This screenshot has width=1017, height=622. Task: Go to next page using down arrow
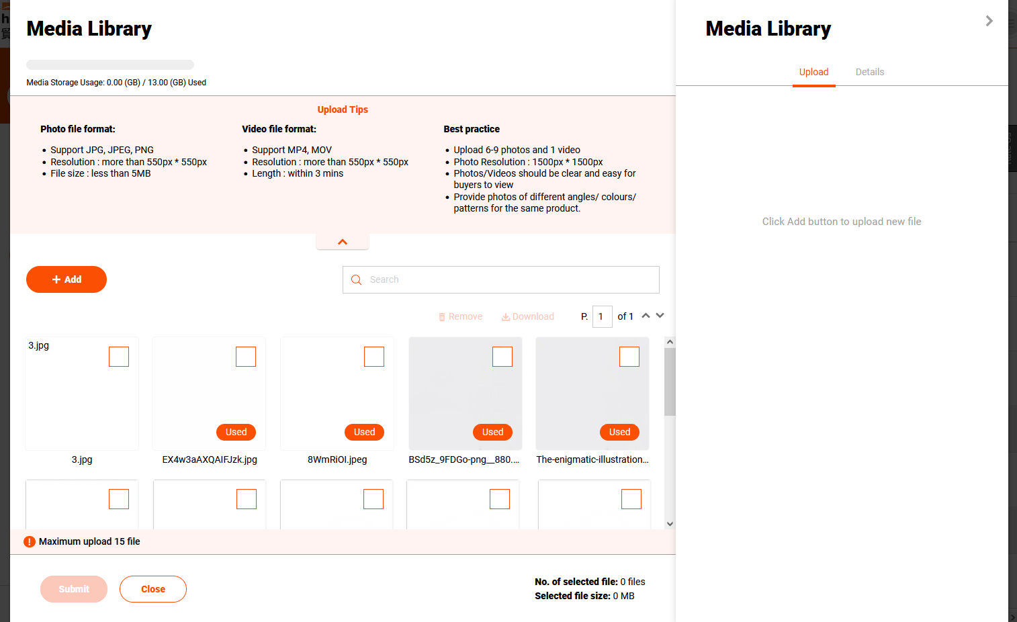(660, 316)
